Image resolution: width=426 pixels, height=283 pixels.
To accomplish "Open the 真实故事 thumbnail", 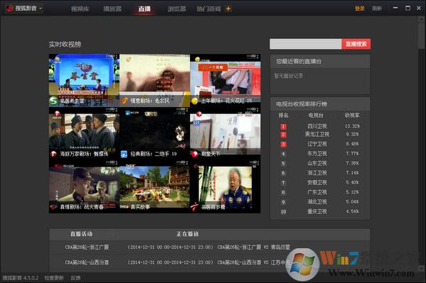I will (154, 187).
